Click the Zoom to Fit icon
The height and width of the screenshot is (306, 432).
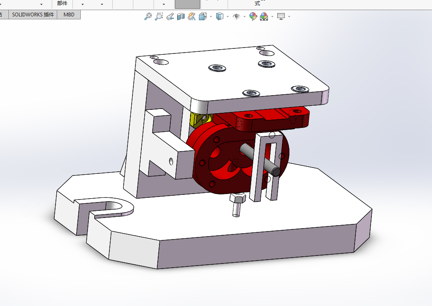pos(148,16)
